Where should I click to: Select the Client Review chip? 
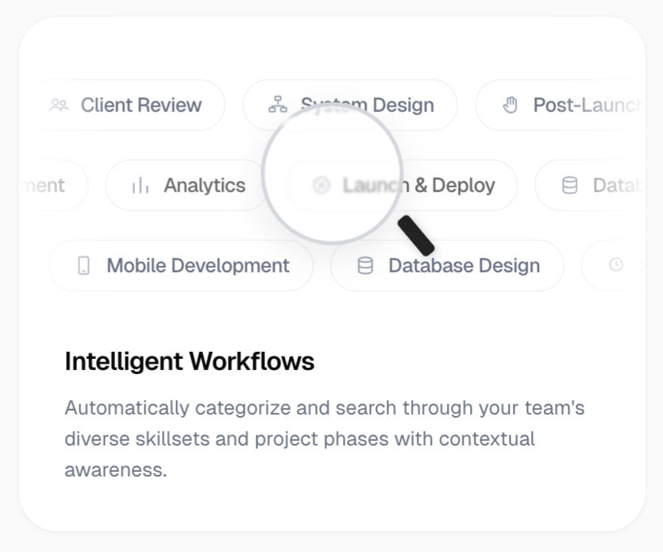[x=125, y=105]
